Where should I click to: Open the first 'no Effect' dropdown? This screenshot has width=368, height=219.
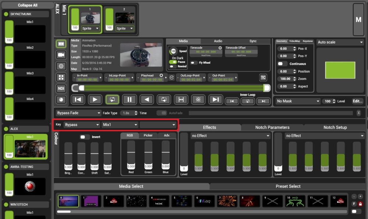coord(230,136)
